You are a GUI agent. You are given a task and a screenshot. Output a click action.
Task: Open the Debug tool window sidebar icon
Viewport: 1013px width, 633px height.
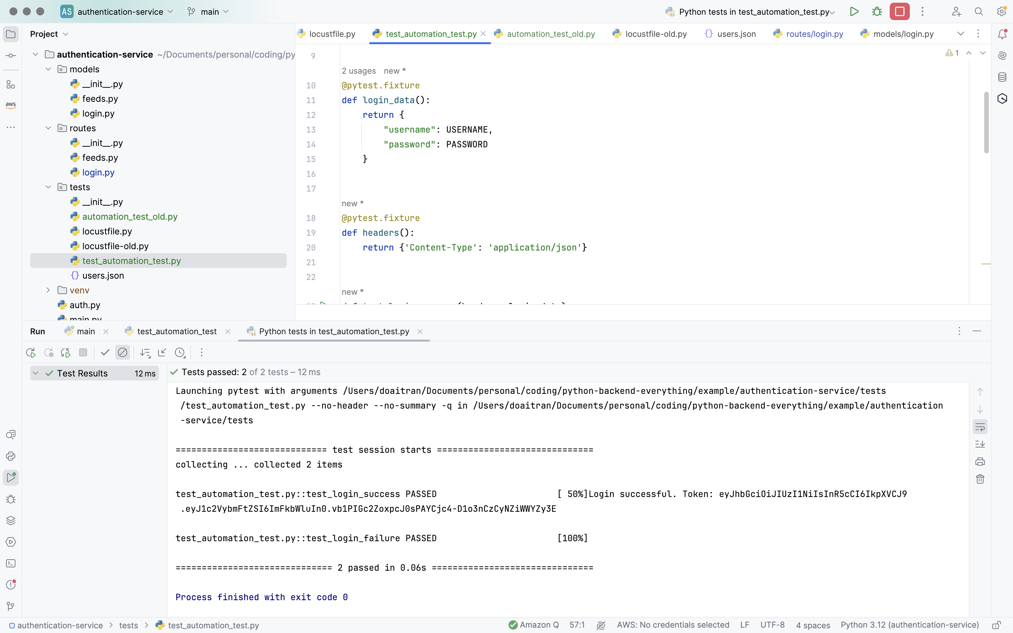11,499
